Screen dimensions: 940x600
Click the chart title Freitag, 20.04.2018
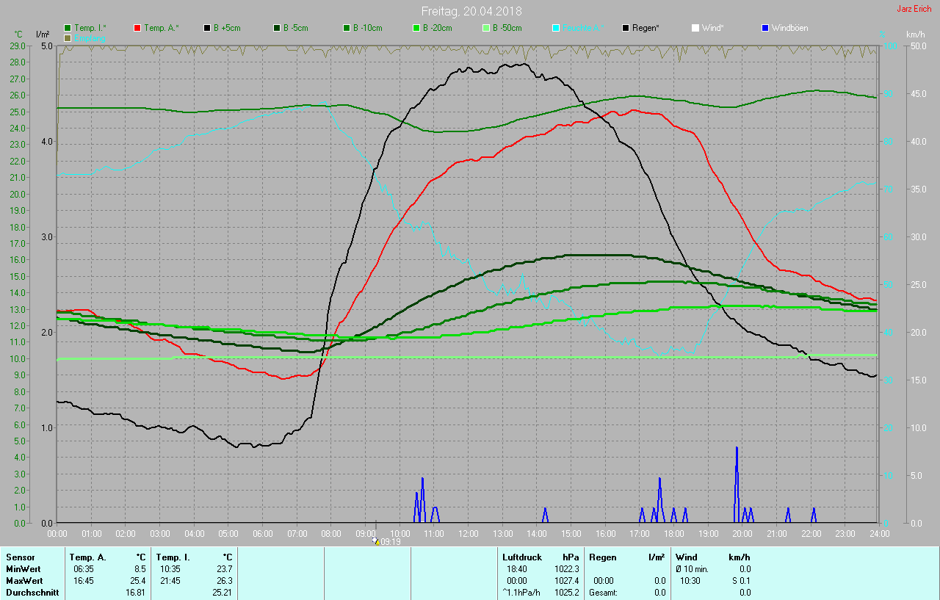tap(471, 11)
